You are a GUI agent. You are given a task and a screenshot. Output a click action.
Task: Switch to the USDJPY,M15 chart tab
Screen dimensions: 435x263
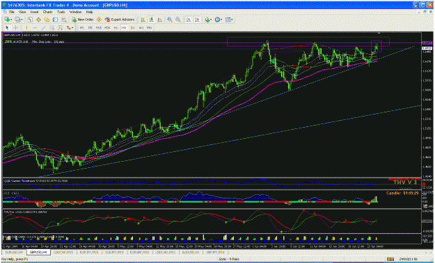pos(114,252)
